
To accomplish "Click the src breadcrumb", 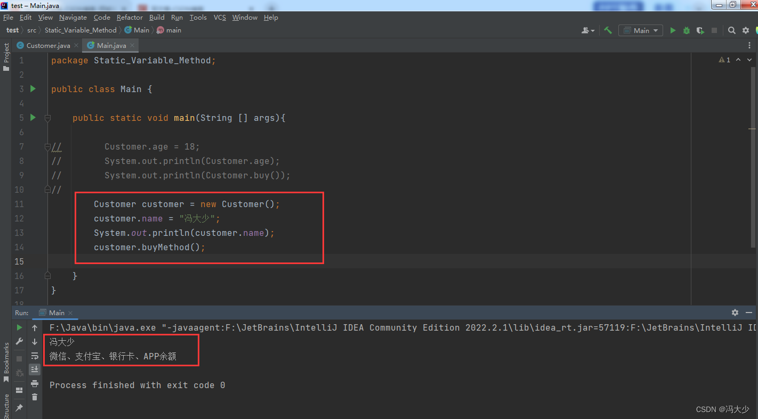I will [x=31, y=30].
